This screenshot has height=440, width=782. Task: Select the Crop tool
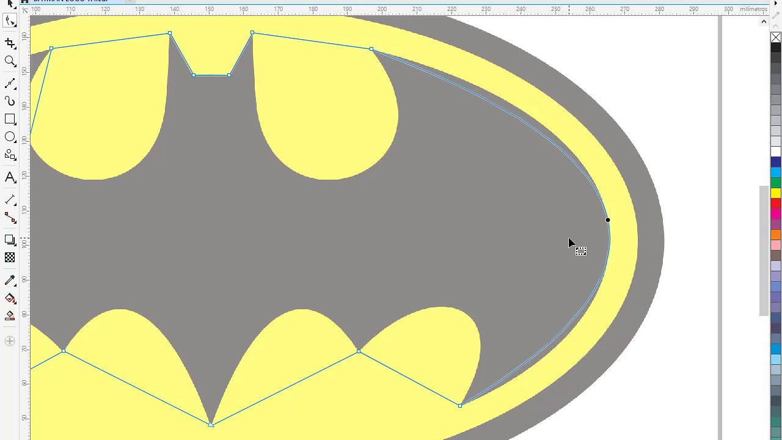pyautogui.click(x=10, y=43)
